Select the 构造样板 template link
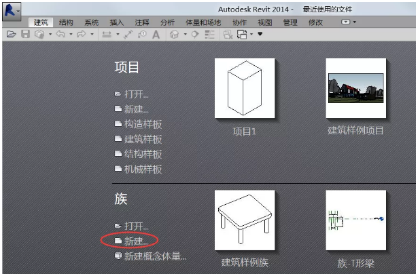This screenshot has width=420, height=276. click(x=143, y=124)
